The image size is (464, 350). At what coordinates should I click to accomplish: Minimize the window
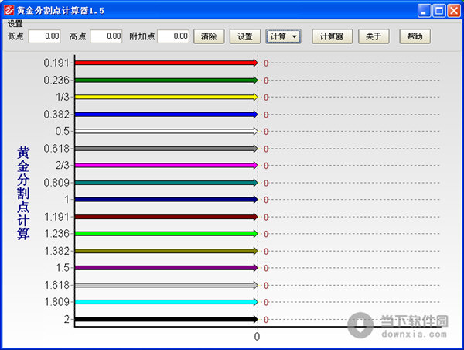click(424, 11)
